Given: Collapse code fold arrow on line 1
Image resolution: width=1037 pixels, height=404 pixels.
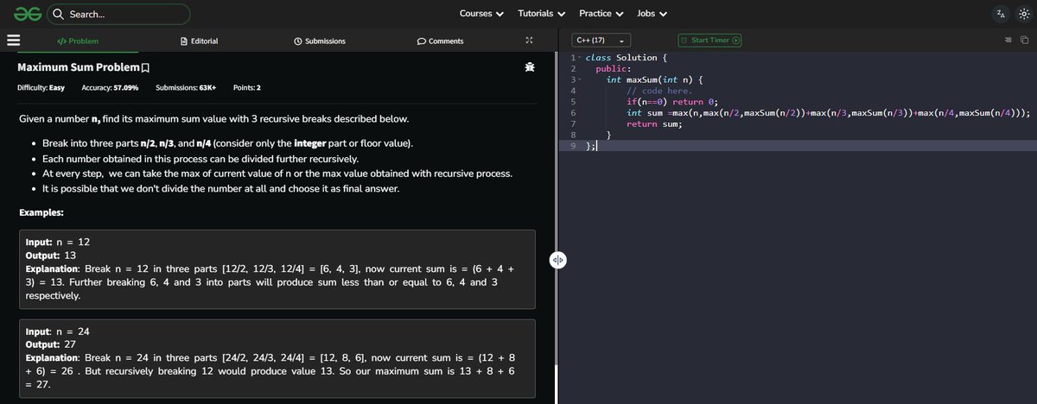Looking at the screenshot, I should click(x=580, y=58).
